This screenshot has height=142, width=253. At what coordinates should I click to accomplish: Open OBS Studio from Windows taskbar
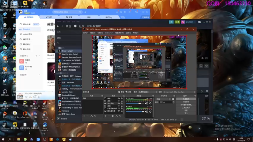click(45, 139)
